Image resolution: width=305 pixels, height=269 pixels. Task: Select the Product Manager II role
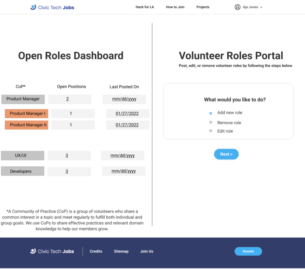click(26, 125)
